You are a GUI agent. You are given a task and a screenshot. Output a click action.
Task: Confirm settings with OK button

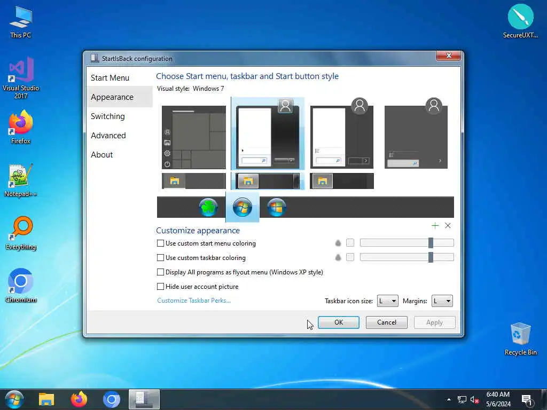338,322
